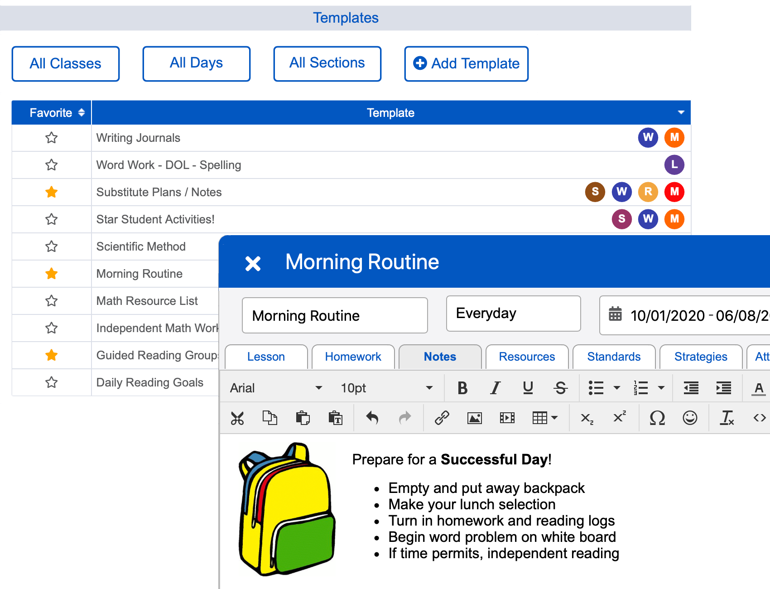Click the undo icon in the editor

[372, 418]
